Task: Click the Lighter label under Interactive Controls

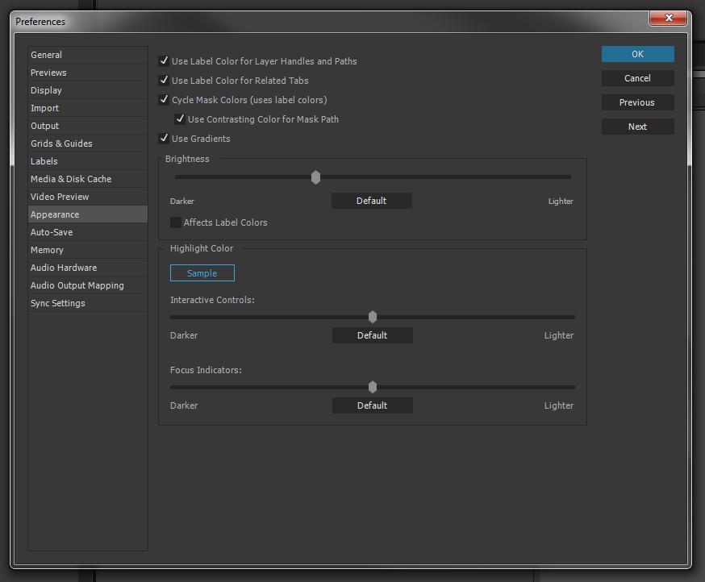Action: click(x=559, y=335)
